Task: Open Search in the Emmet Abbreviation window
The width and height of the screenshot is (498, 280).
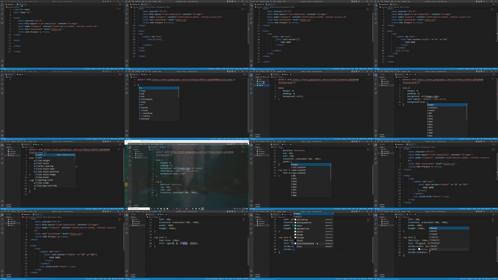Action: tap(2, 149)
